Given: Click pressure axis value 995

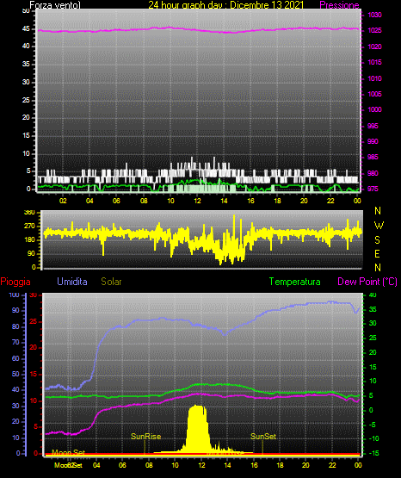Looking at the screenshot, I should click(x=373, y=126).
